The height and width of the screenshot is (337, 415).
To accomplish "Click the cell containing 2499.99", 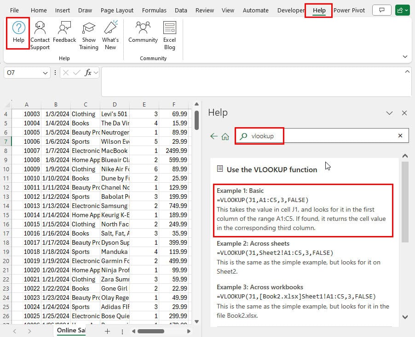I will (173, 151).
